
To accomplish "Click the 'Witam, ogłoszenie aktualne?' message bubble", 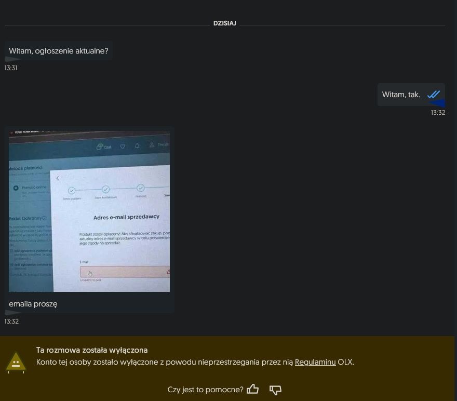I will point(59,51).
